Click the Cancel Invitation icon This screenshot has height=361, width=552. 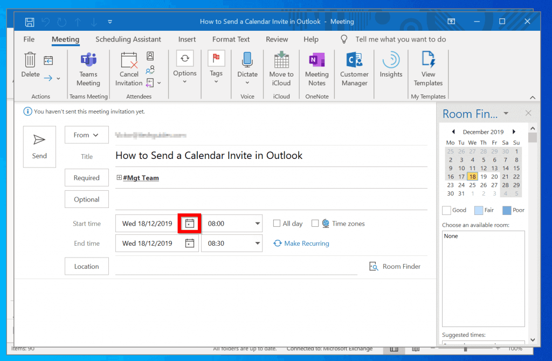click(x=129, y=60)
